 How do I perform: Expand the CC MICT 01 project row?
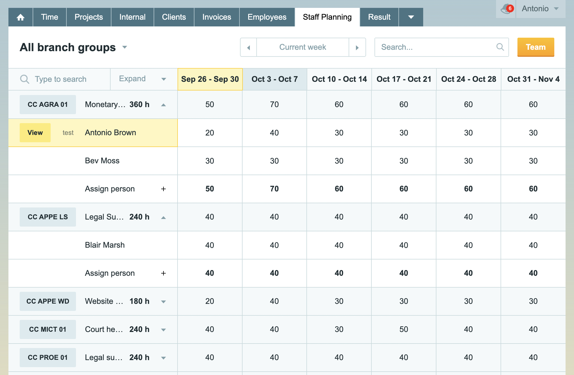163,330
